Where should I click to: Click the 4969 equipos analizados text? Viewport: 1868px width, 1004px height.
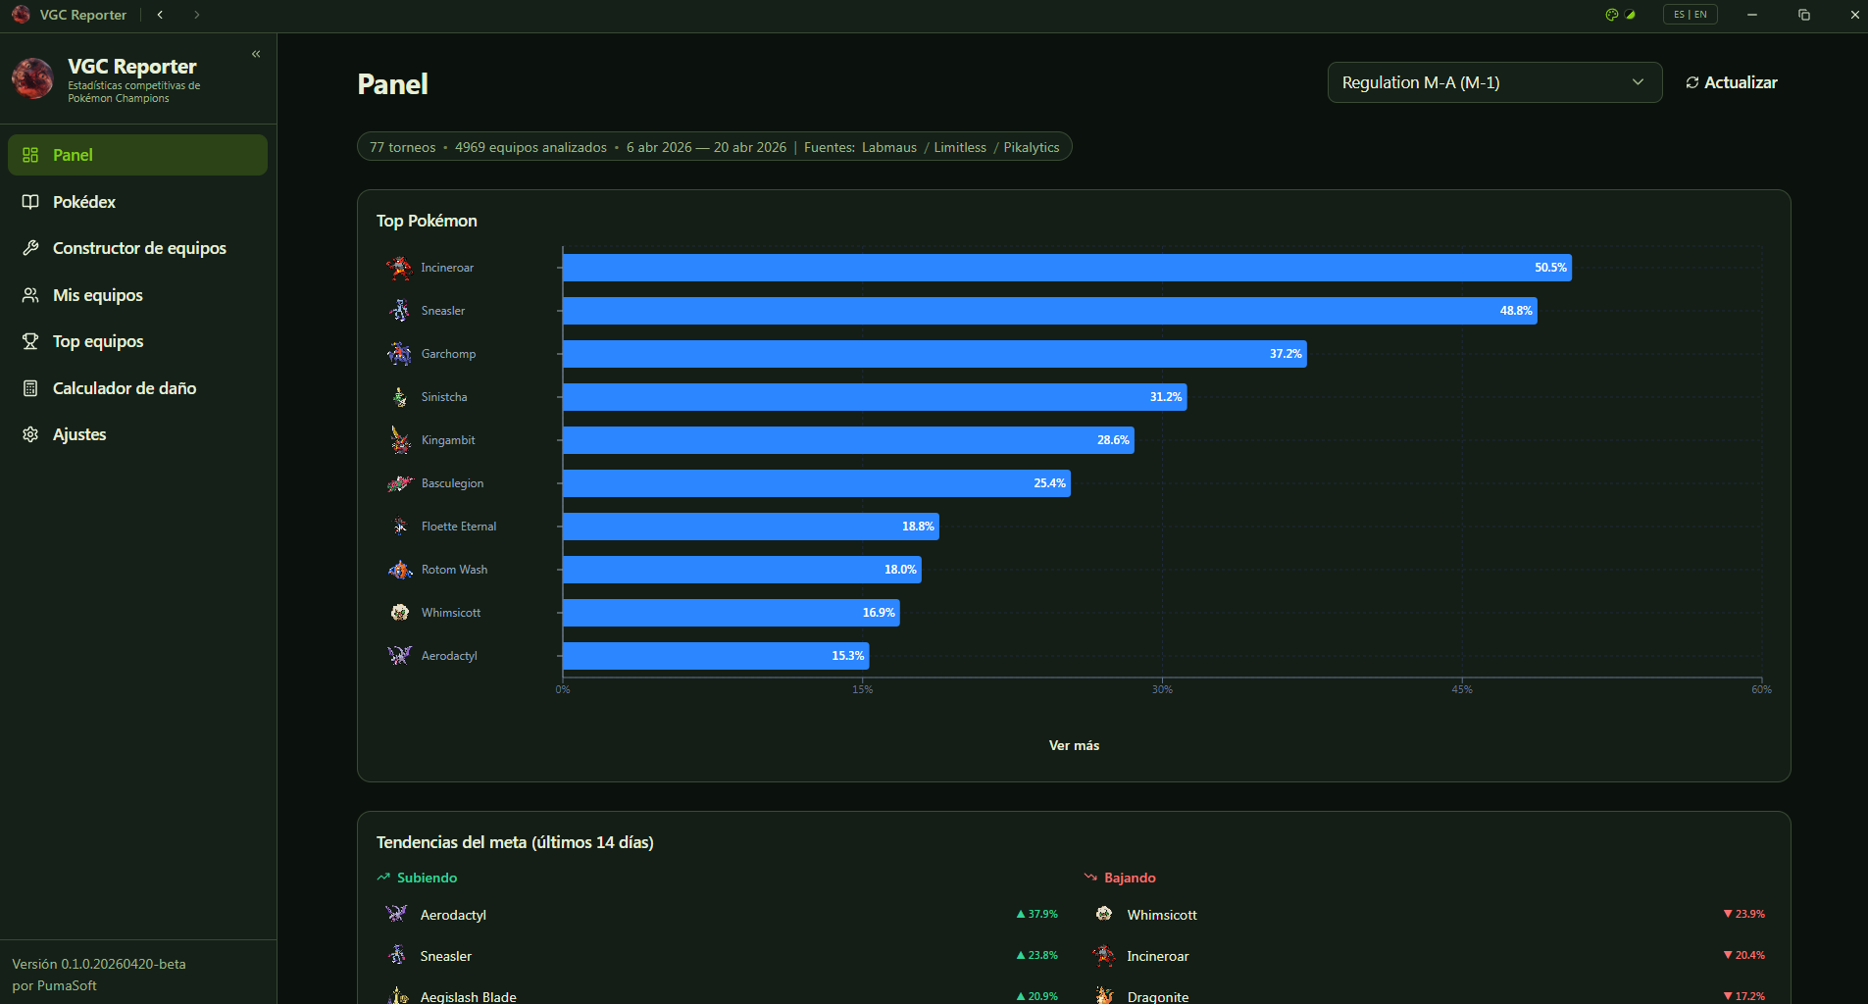(x=530, y=147)
